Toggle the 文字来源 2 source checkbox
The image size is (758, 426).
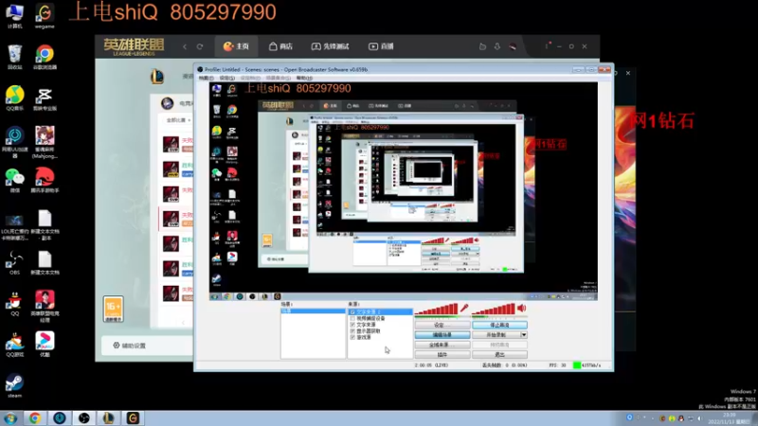pos(352,312)
